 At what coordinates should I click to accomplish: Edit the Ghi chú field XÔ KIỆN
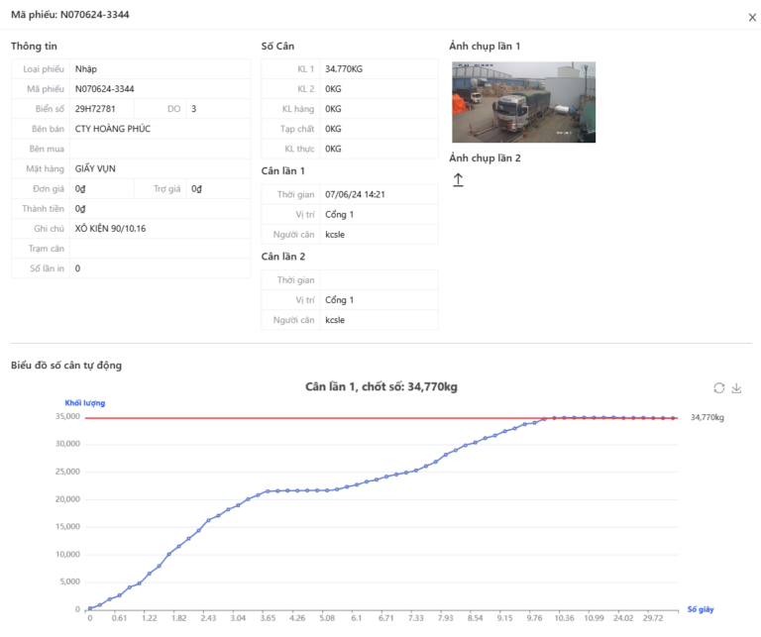(x=159, y=228)
